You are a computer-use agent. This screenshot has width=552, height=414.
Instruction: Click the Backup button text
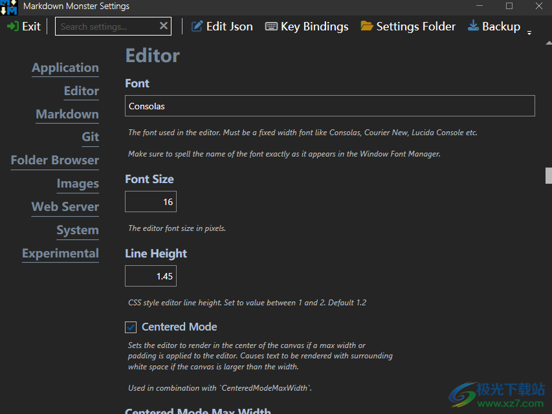click(502, 27)
